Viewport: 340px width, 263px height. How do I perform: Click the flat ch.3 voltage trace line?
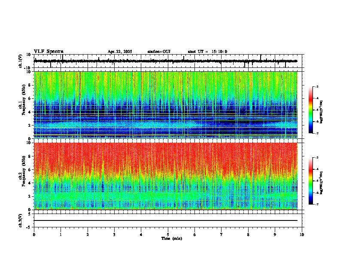165,220
